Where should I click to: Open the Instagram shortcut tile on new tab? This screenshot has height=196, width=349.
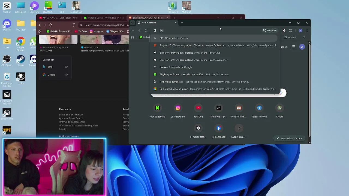coord(178,111)
